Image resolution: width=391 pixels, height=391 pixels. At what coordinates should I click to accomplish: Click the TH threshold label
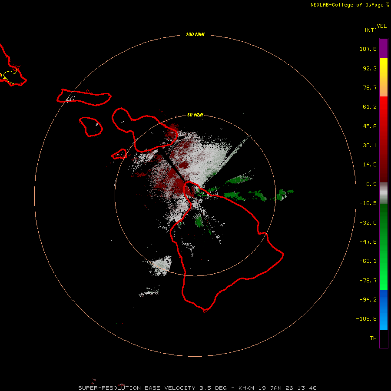(373, 338)
